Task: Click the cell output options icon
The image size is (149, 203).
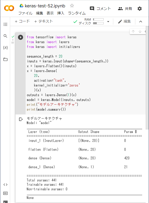Action: 21,119
